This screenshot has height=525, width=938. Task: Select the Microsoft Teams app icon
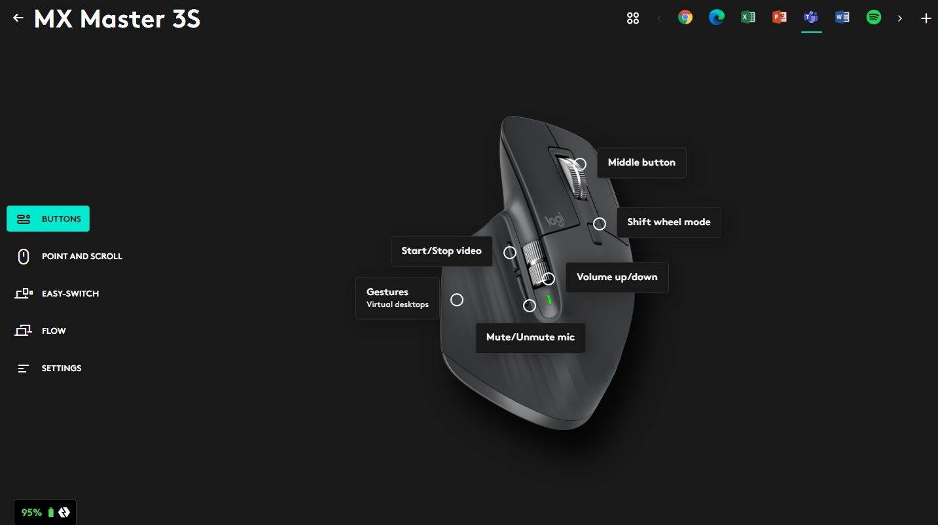click(x=811, y=18)
